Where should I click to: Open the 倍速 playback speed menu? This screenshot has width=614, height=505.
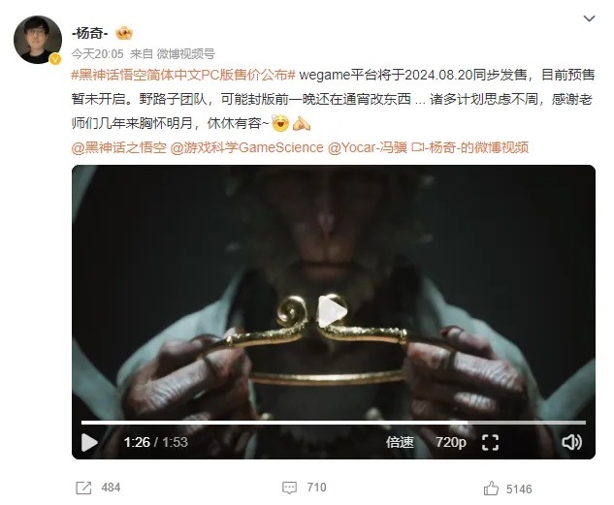click(400, 442)
